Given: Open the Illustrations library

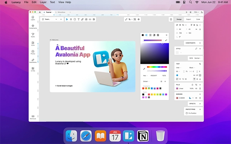Looking at the screenshot, I should tap(33, 61).
